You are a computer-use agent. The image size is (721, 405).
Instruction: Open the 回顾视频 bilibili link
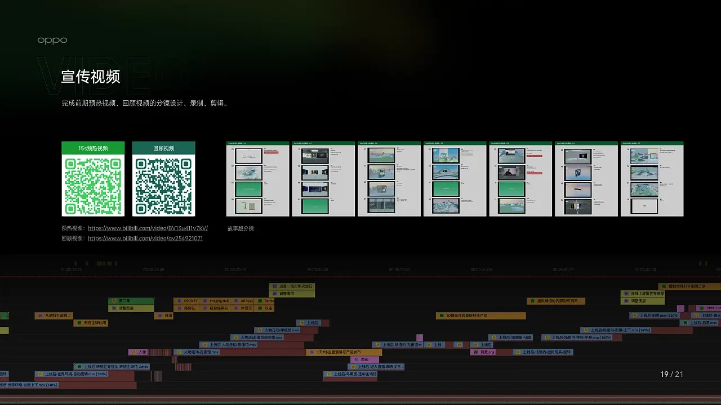145,238
